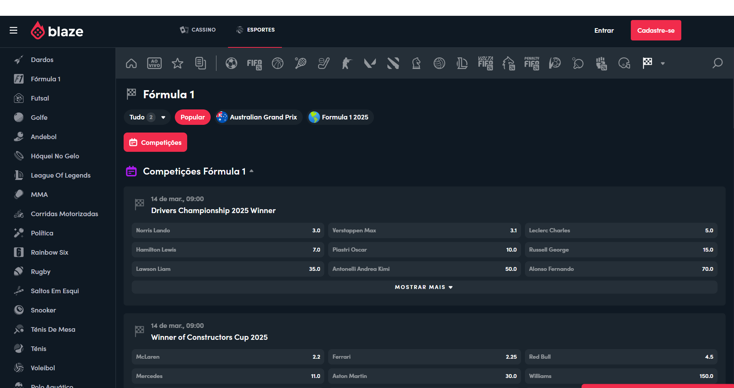
Task: Bet on Verstappen Max at 3.1
Action: click(424, 230)
